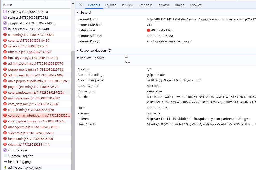This screenshot has height=170, width=256.
Task: Open the utils.min.js request name
Action: tap(30, 52)
